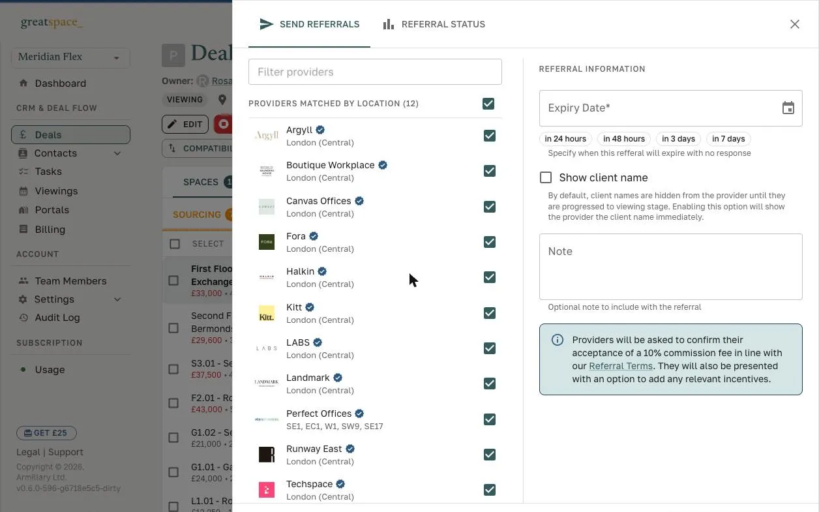Image resolution: width=819 pixels, height=512 pixels.
Task: Click the Fora logo thumbnail
Action: pos(267,242)
